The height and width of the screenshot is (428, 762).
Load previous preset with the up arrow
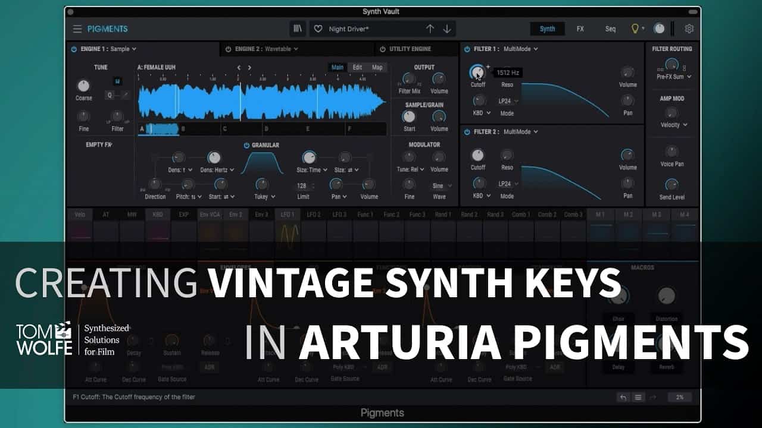click(x=430, y=29)
